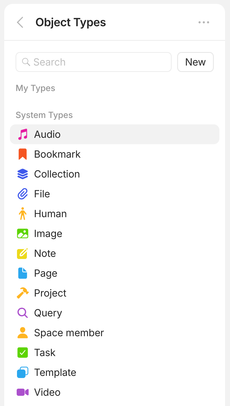Click the File paperclip icon
The image size is (230, 406).
[23, 194]
